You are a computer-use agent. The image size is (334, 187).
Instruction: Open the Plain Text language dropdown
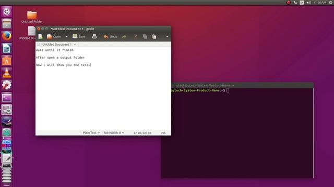(91, 133)
